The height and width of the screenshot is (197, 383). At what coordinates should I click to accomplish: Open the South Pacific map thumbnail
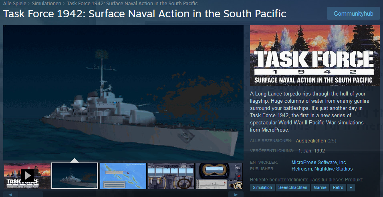[x=123, y=176]
